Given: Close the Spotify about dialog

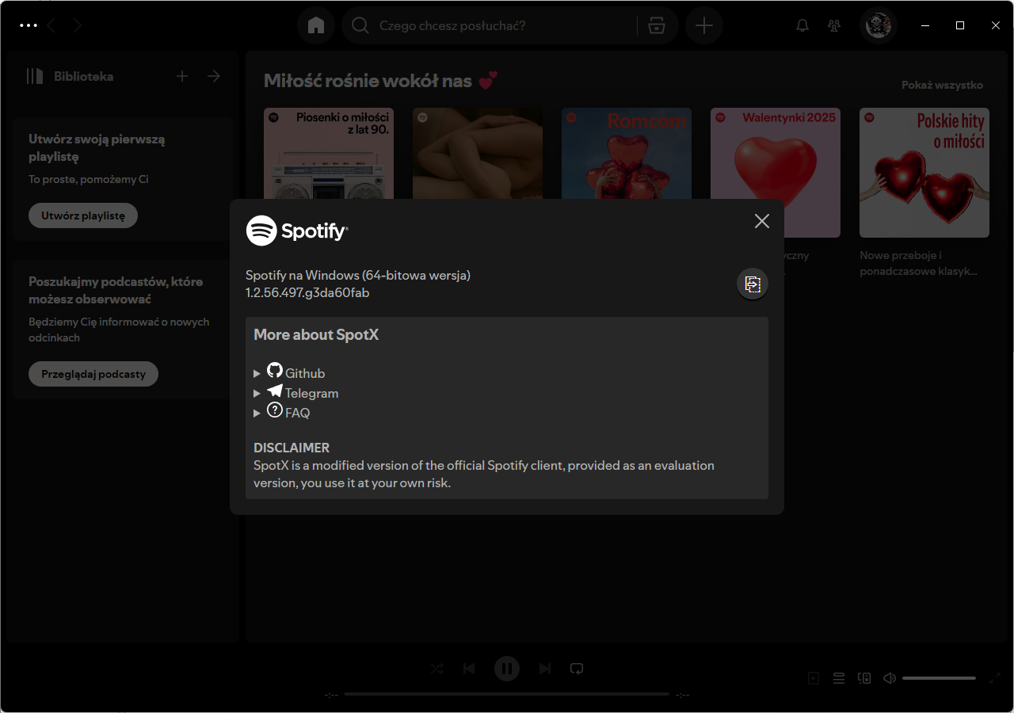Looking at the screenshot, I should [x=762, y=221].
